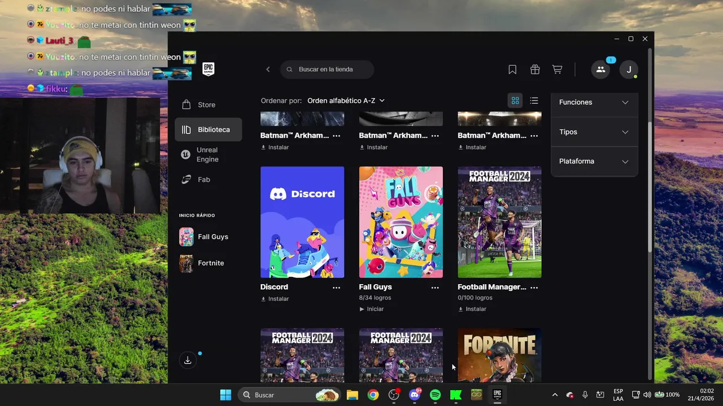Open the volume speaker tray icon
The height and width of the screenshot is (406, 723).
pos(647,395)
